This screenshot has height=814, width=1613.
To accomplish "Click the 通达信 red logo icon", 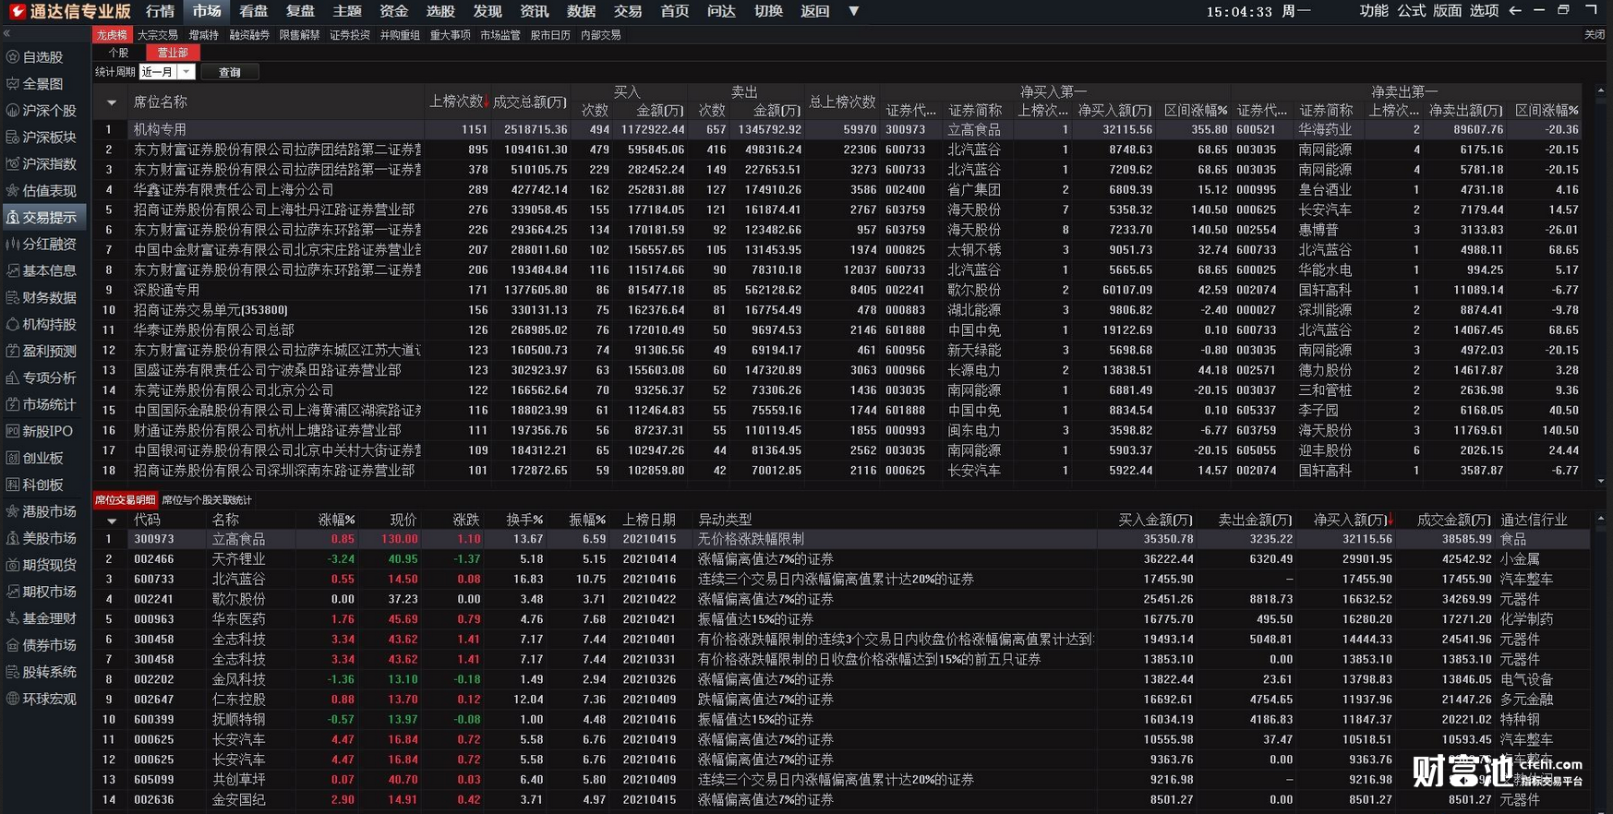I will (x=17, y=11).
